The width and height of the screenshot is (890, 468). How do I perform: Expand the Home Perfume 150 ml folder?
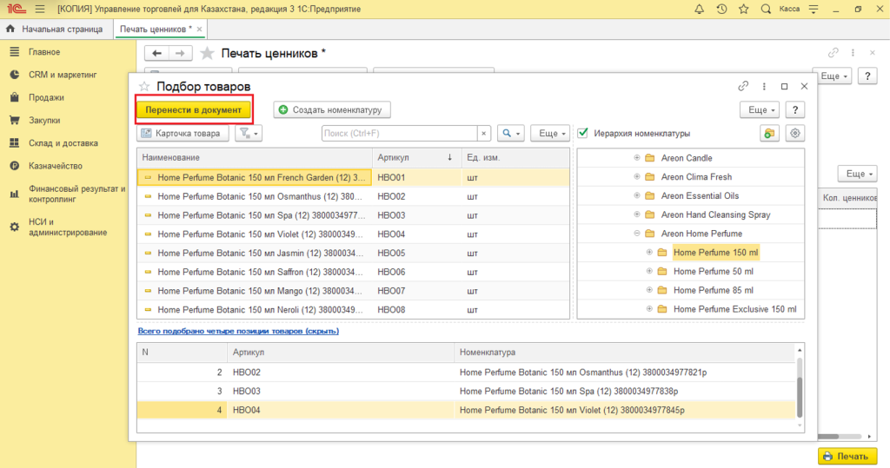coord(649,252)
